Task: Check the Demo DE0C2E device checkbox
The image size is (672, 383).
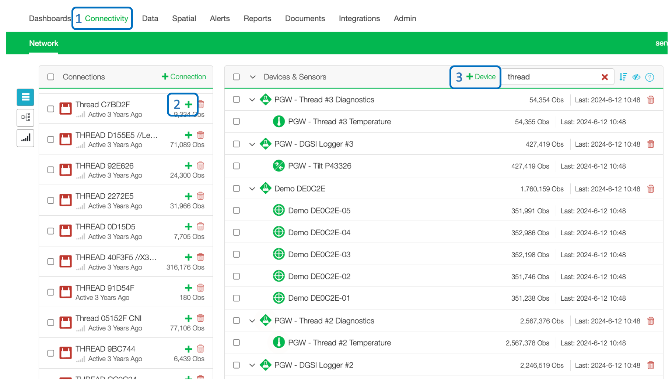Action: 236,188
